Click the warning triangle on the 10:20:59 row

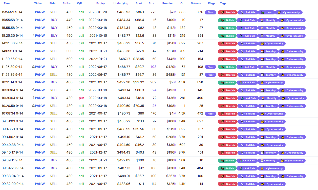[33, 106]
